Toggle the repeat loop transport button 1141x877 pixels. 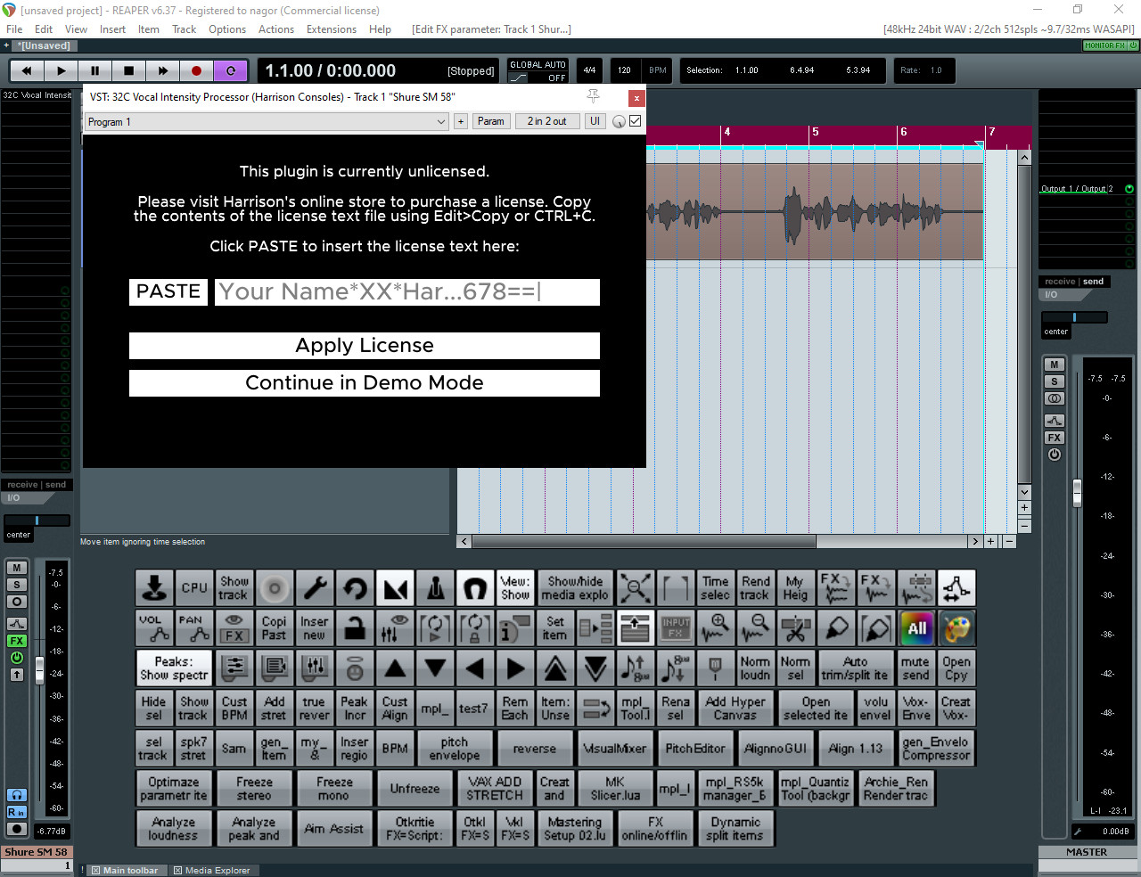click(231, 70)
